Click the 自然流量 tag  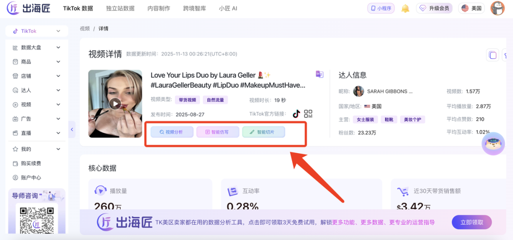tap(215, 100)
